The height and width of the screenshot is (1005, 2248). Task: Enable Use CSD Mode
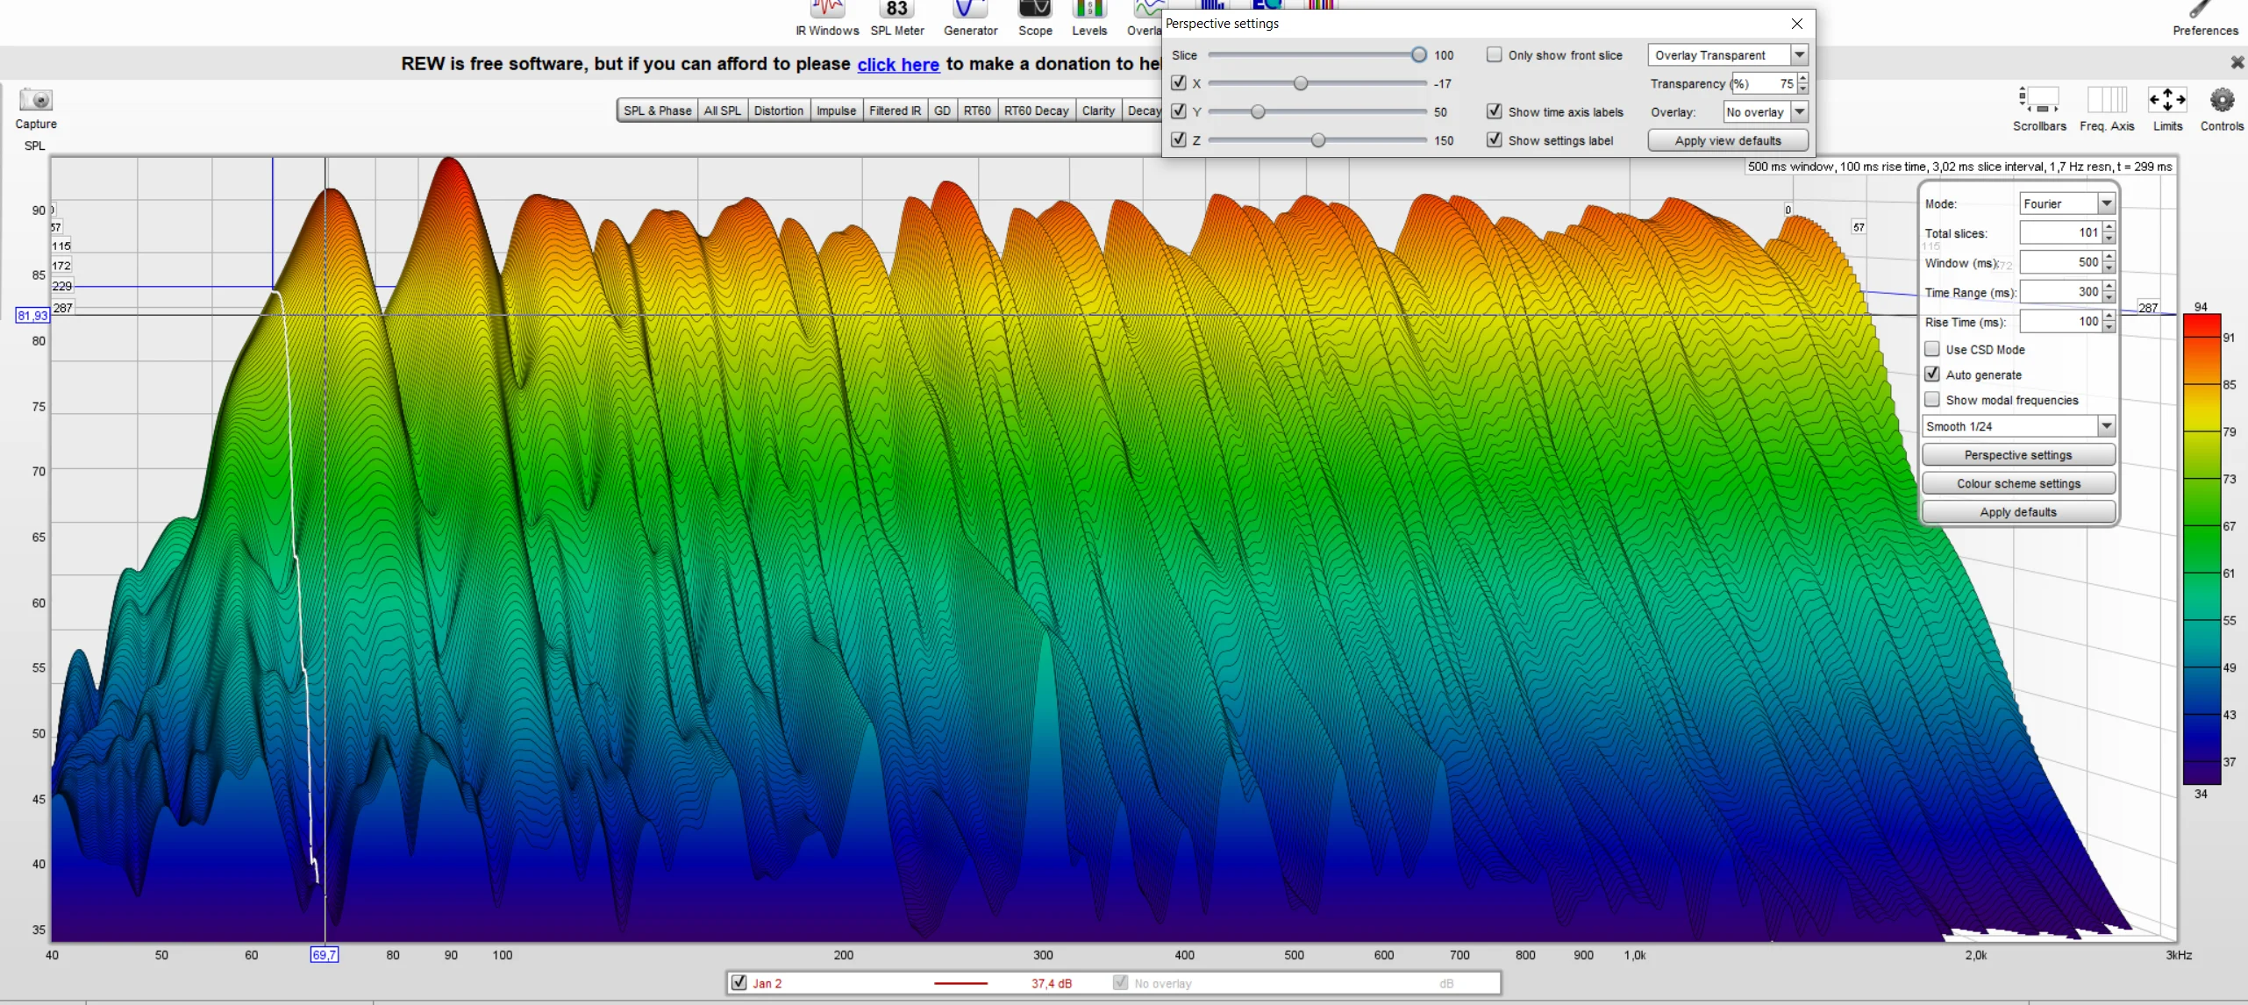click(1932, 349)
